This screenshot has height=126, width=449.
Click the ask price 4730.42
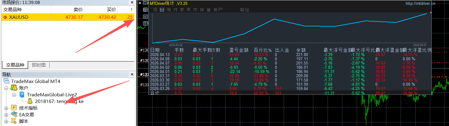point(107,17)
